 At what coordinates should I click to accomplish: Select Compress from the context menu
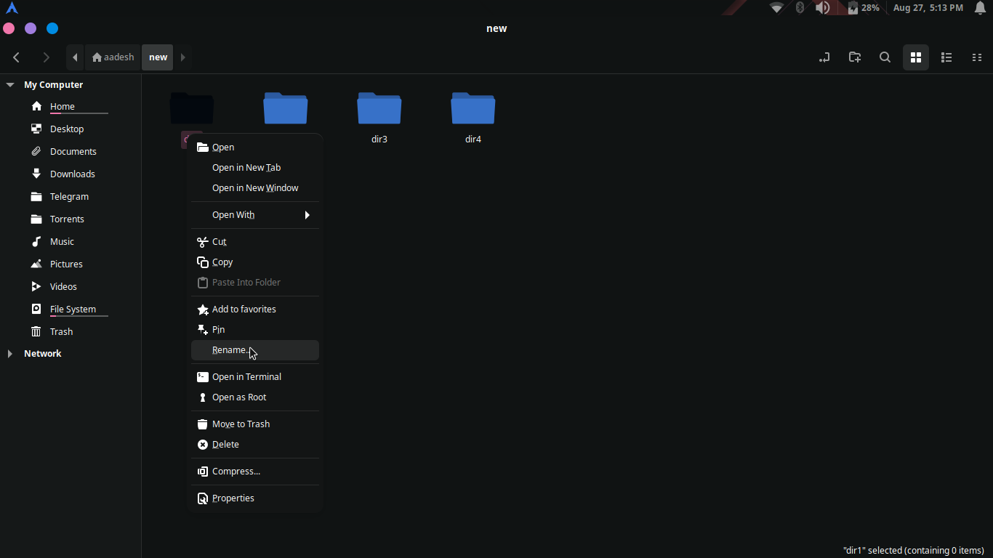pos(236,472)
